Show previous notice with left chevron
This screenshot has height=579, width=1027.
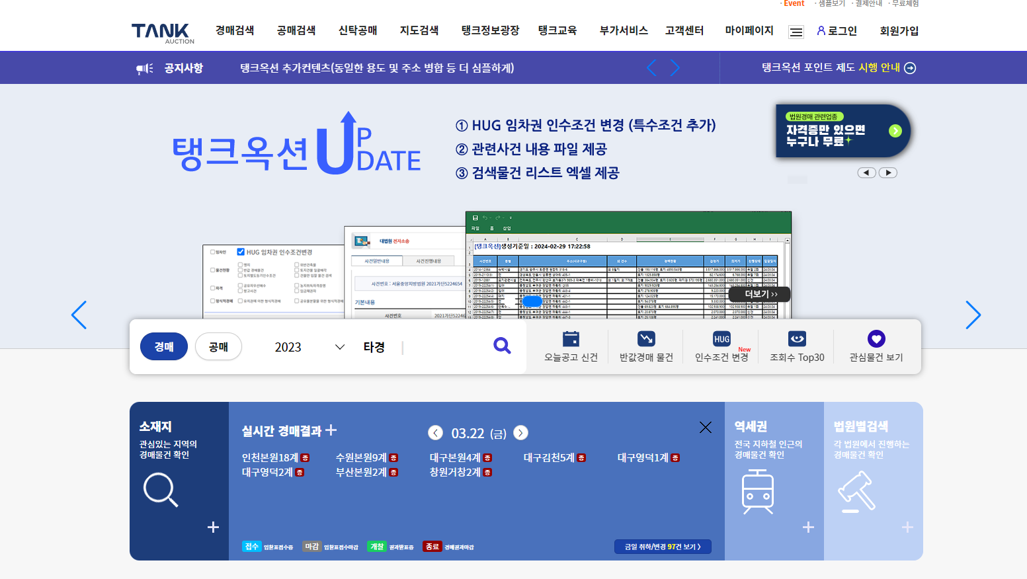(x=651, y=67)
